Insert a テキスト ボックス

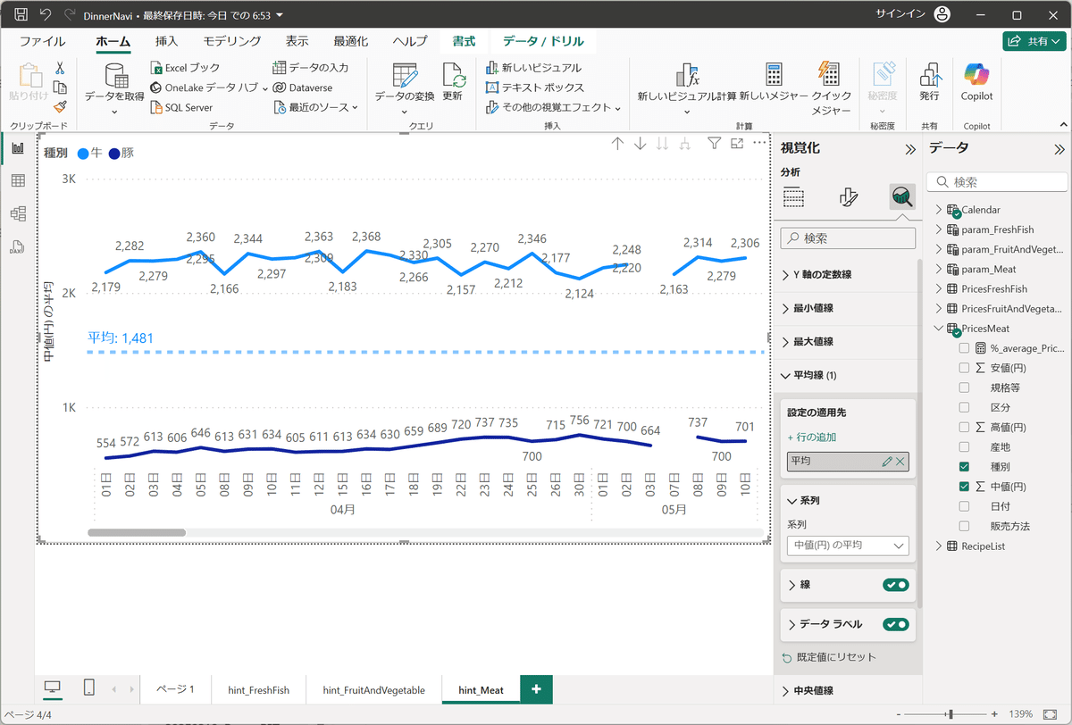[535, 87]
